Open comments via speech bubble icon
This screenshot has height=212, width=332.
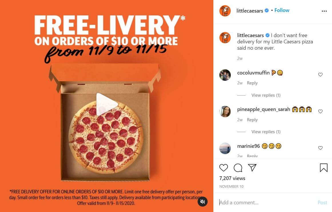click(x=238, y=168)
